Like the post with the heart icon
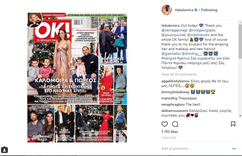This screenshot has height=156, width=242. (x=165, y=124)
